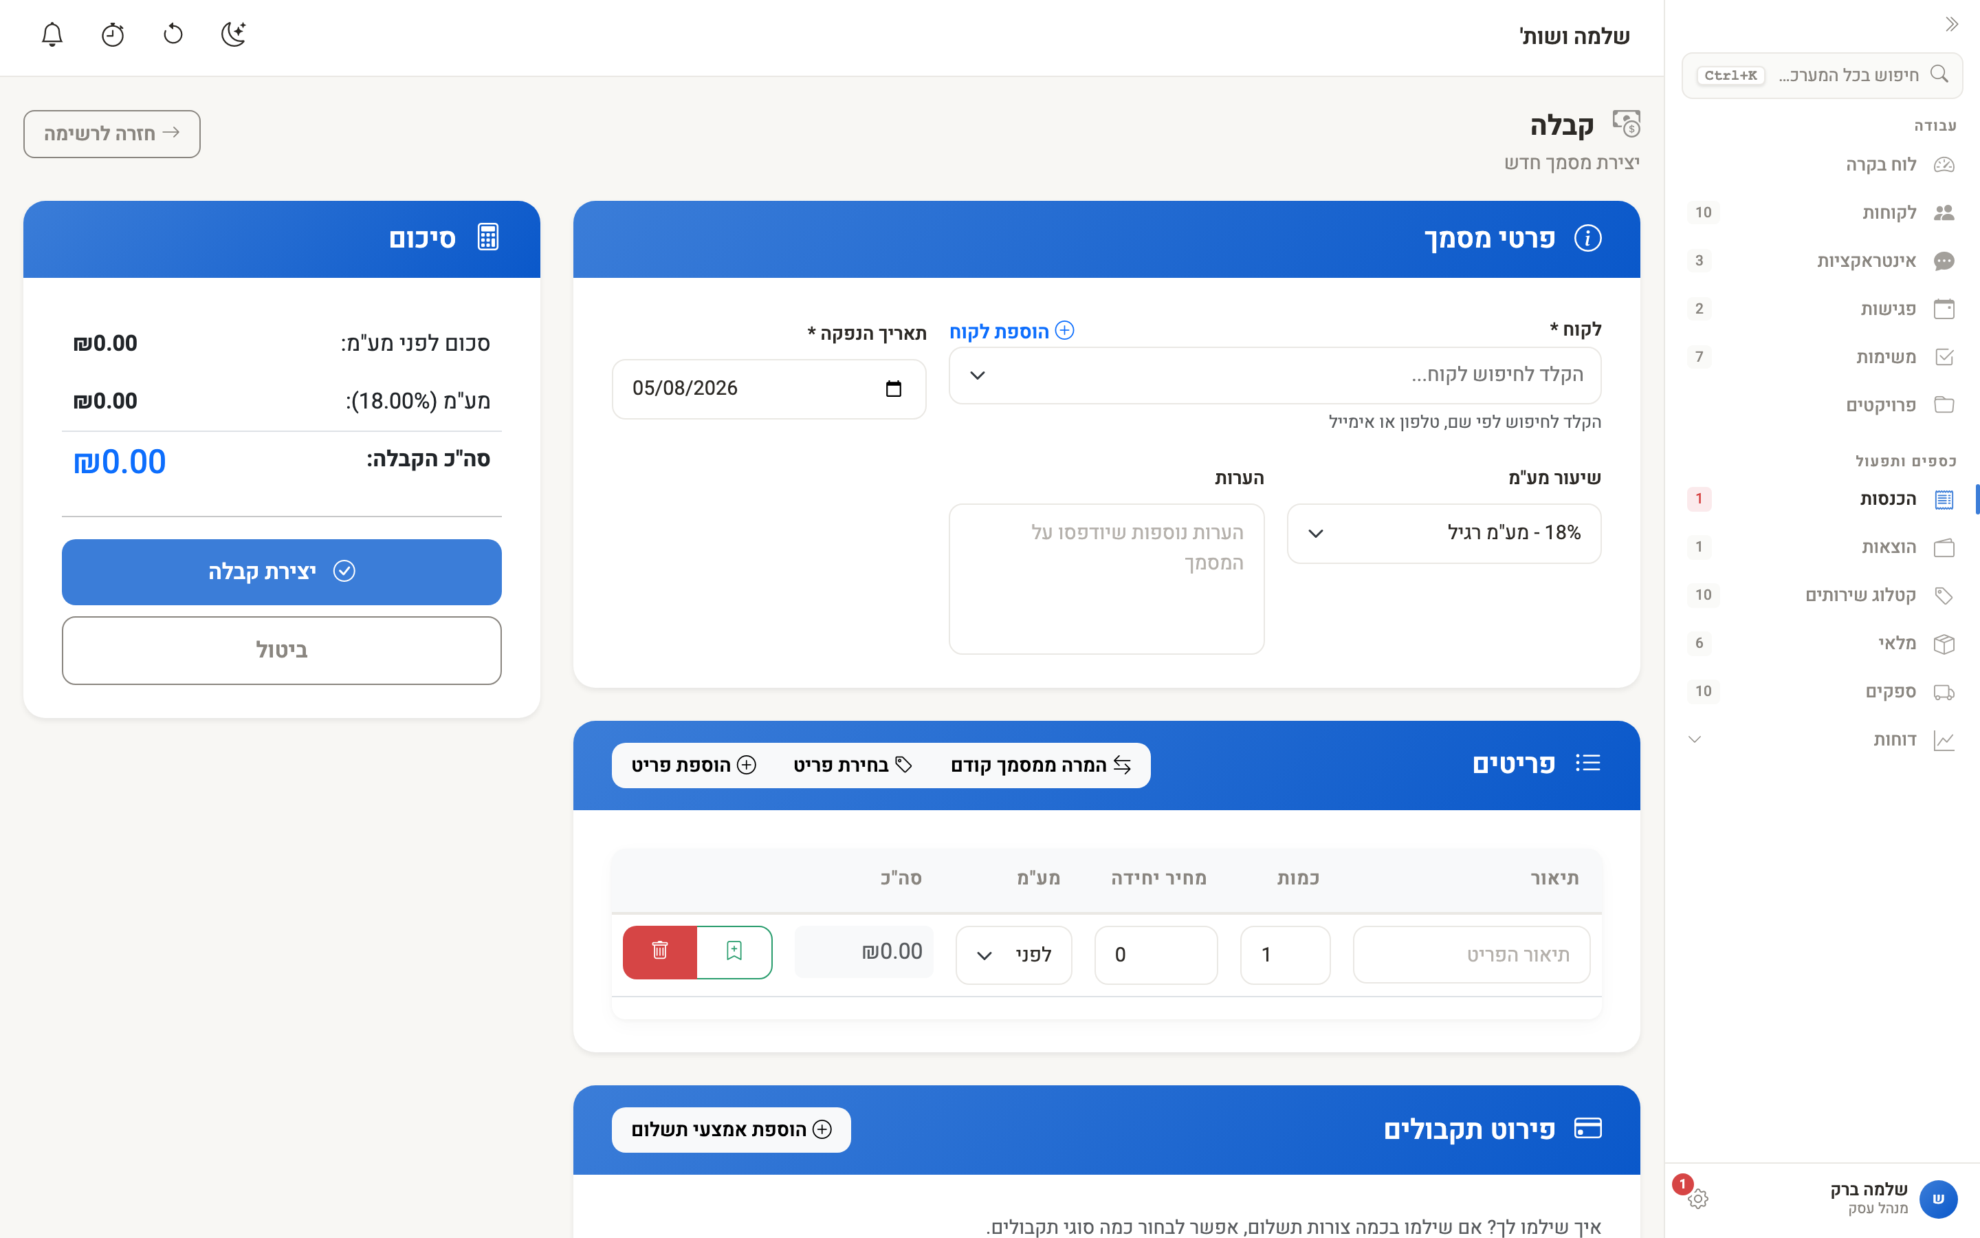Click the פרויקטים folder icon in sidebar
This screenshot has height=1238, width=1980.
pyautogui.click(x=1944, y=405)
